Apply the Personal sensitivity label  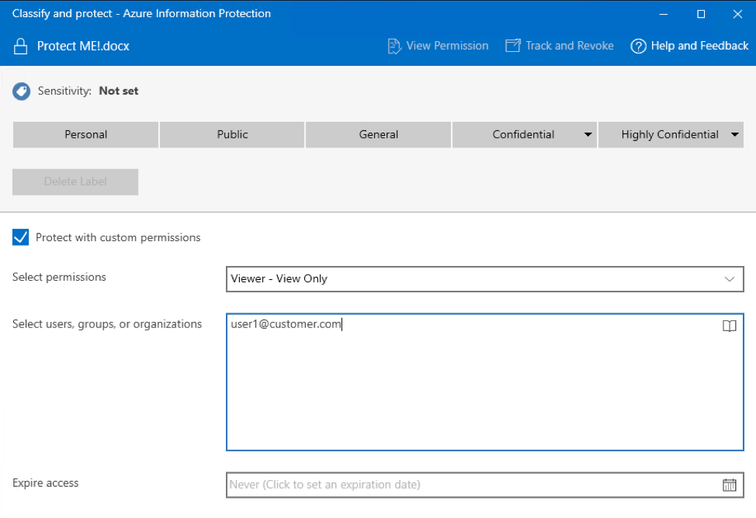(x=86, y=134)
